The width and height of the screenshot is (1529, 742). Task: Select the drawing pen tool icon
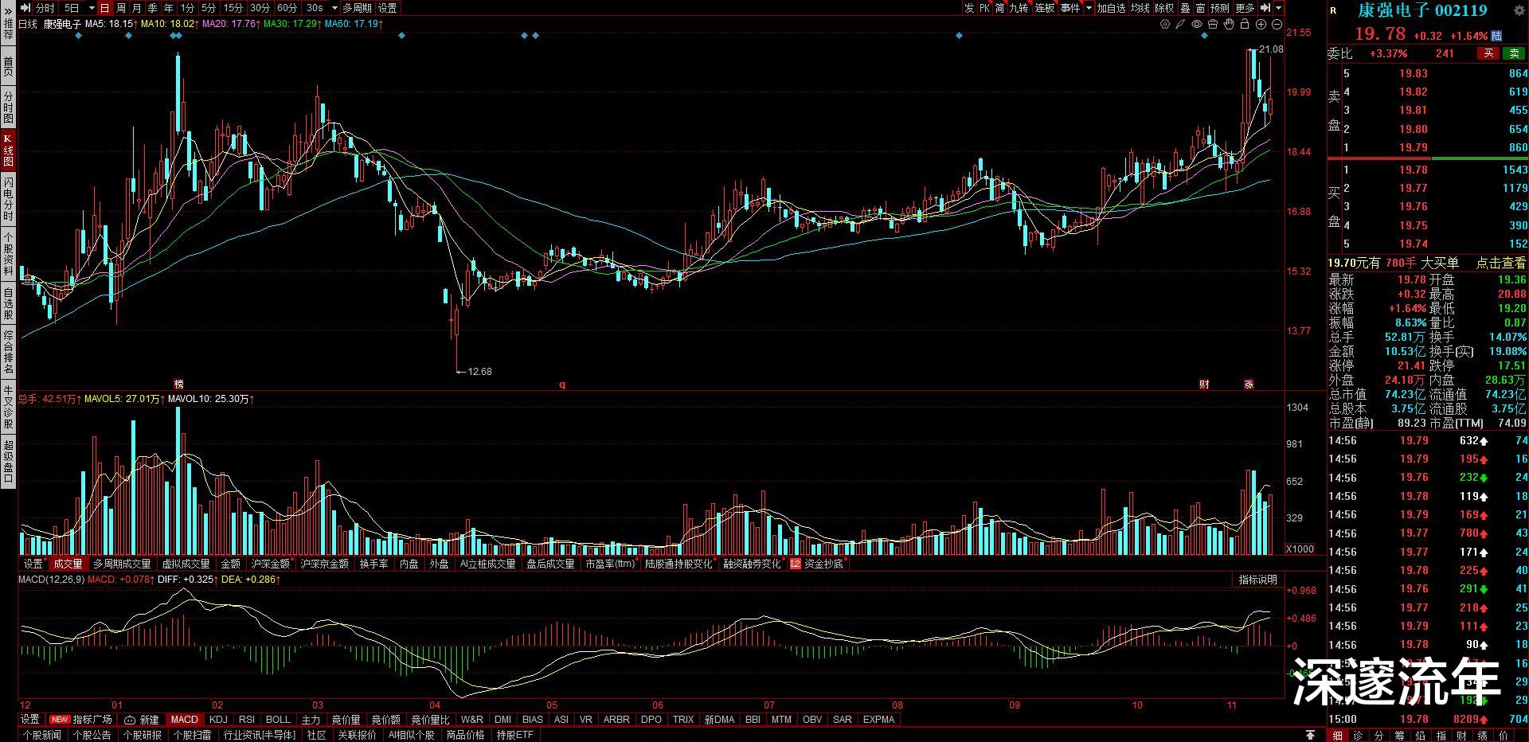(x=1181, y=25)
